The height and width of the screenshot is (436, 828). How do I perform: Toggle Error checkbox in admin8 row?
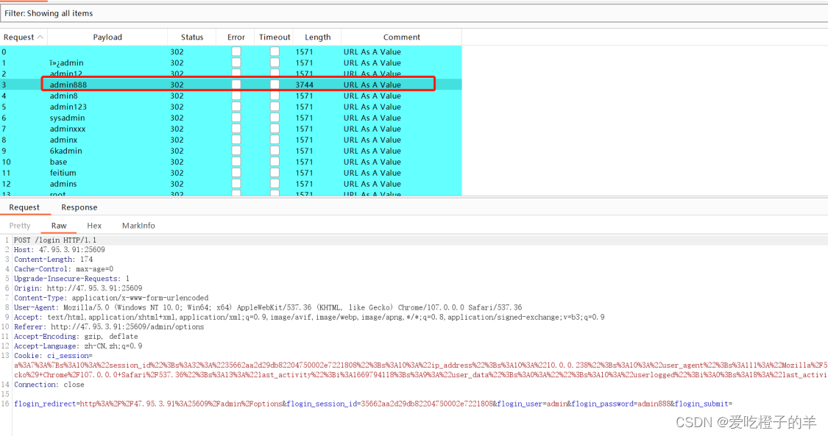point(236,96)
